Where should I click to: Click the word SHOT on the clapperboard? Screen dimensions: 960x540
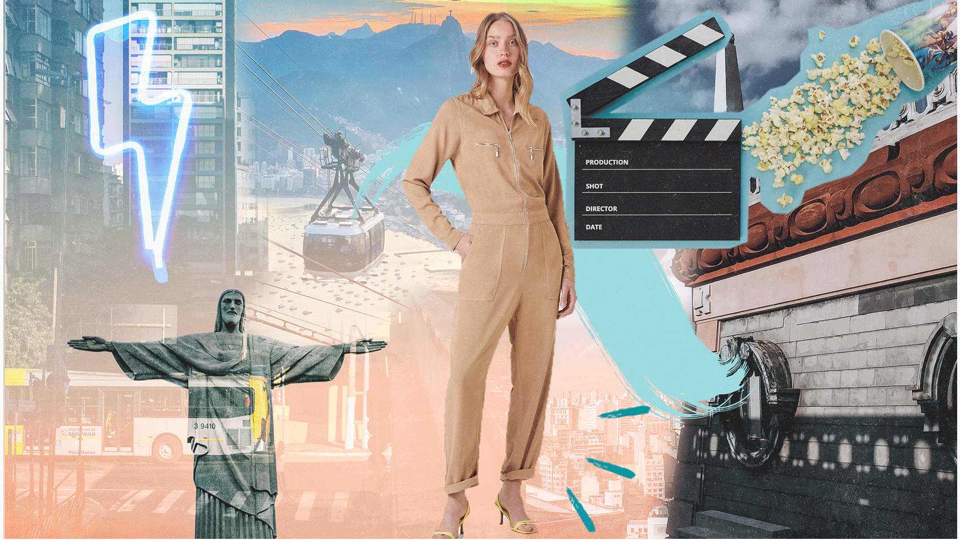(x=594, y=186)
